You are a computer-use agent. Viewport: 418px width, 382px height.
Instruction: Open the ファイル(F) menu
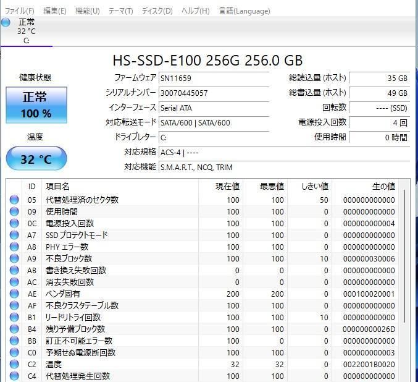[20, 11]
